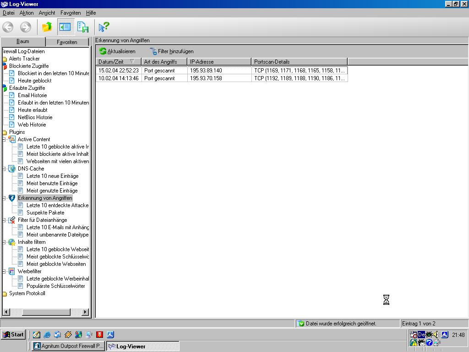The width and height of the screenshot is (469, 352).
Task: Click the Start button
Action: click(x=13, y=335)
